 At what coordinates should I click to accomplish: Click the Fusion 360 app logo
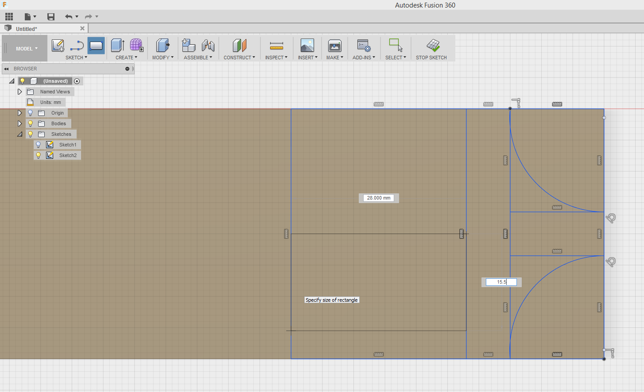(x=5, y=5)
